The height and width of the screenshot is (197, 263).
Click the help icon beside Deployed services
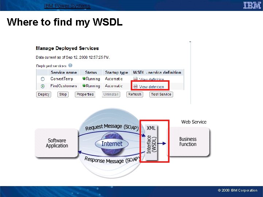(70, 66)
